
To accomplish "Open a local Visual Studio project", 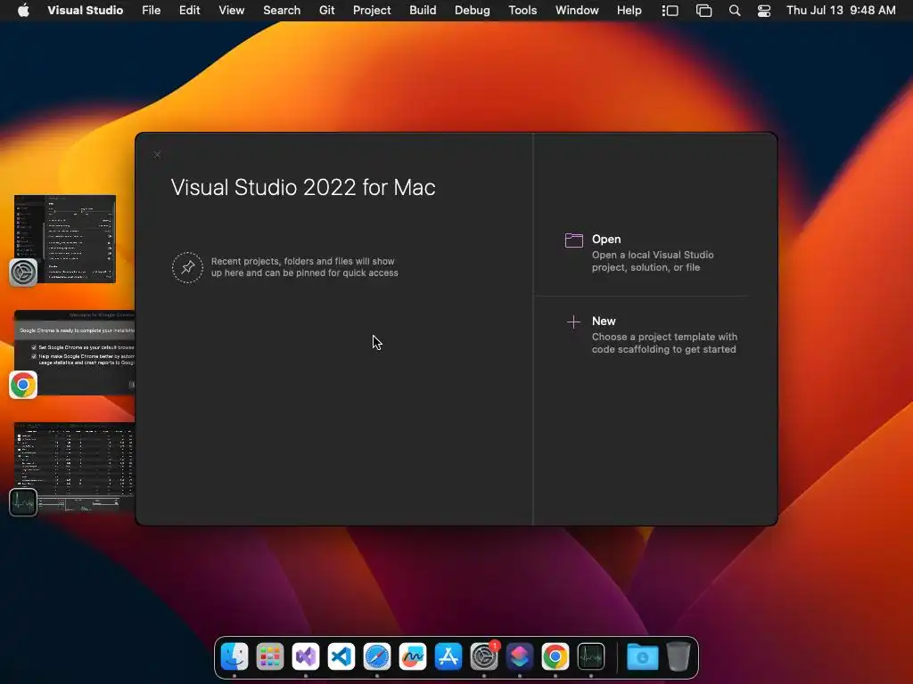I will [652, 253].
